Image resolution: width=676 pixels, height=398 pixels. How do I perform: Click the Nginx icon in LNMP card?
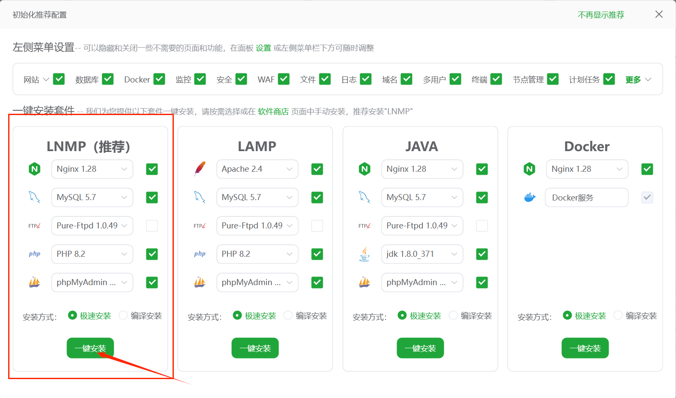pyautogui.click(x=34, y=169)
